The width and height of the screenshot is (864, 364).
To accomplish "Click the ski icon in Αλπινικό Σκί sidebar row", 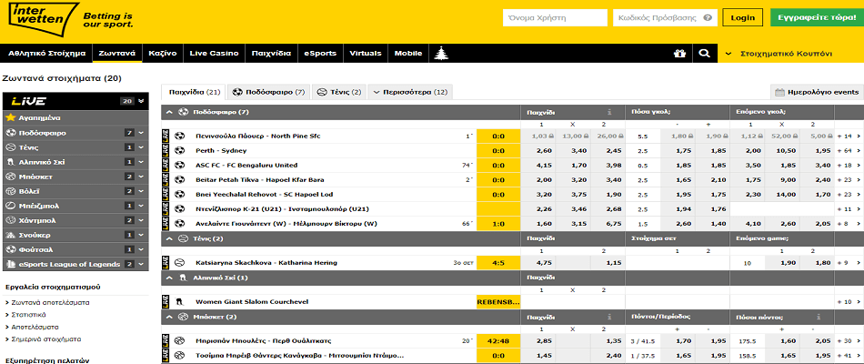I will (10, 162).
